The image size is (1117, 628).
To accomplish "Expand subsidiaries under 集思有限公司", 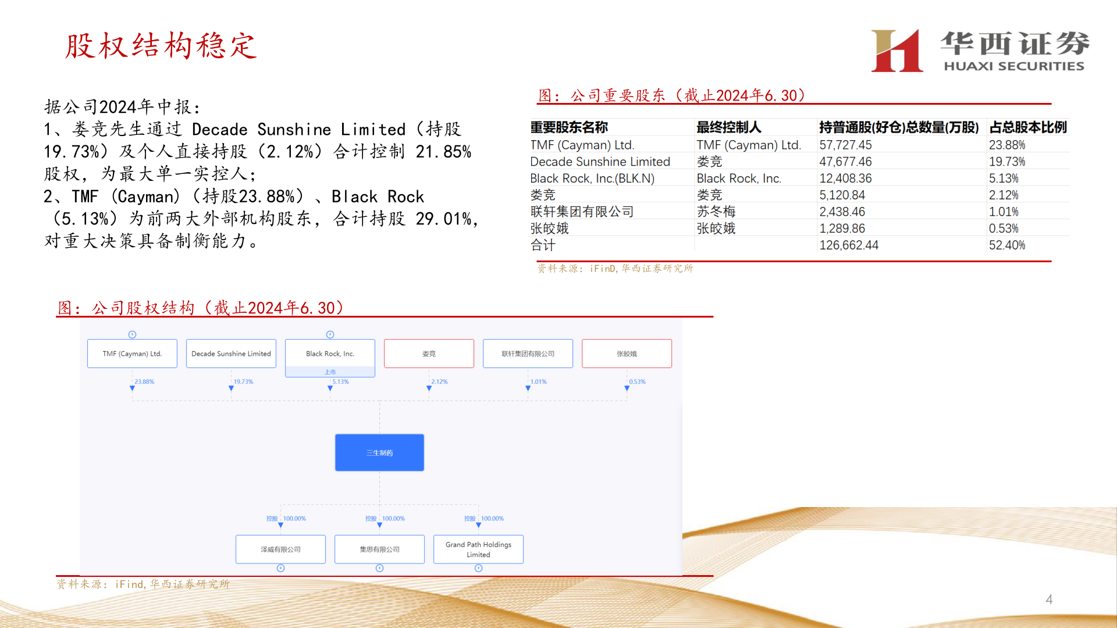I will pyautogui.click(x=379, y=568).
